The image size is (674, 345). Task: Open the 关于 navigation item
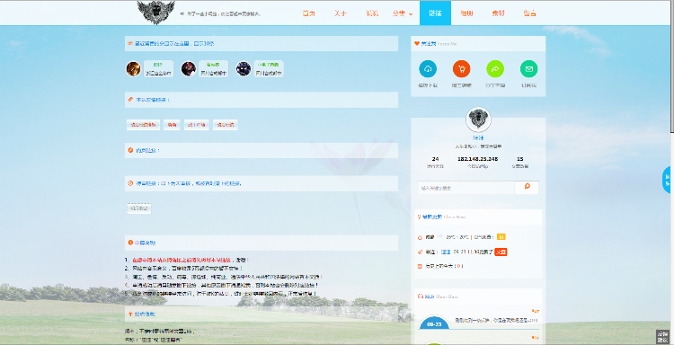click(341, 13)
